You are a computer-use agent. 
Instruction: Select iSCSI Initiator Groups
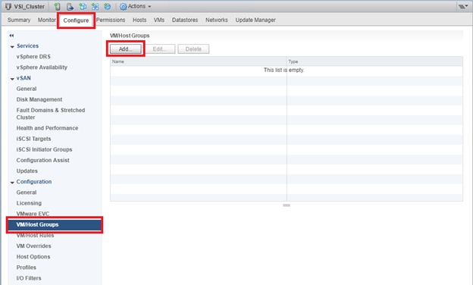pyautogui.click(x=44, y=149)
